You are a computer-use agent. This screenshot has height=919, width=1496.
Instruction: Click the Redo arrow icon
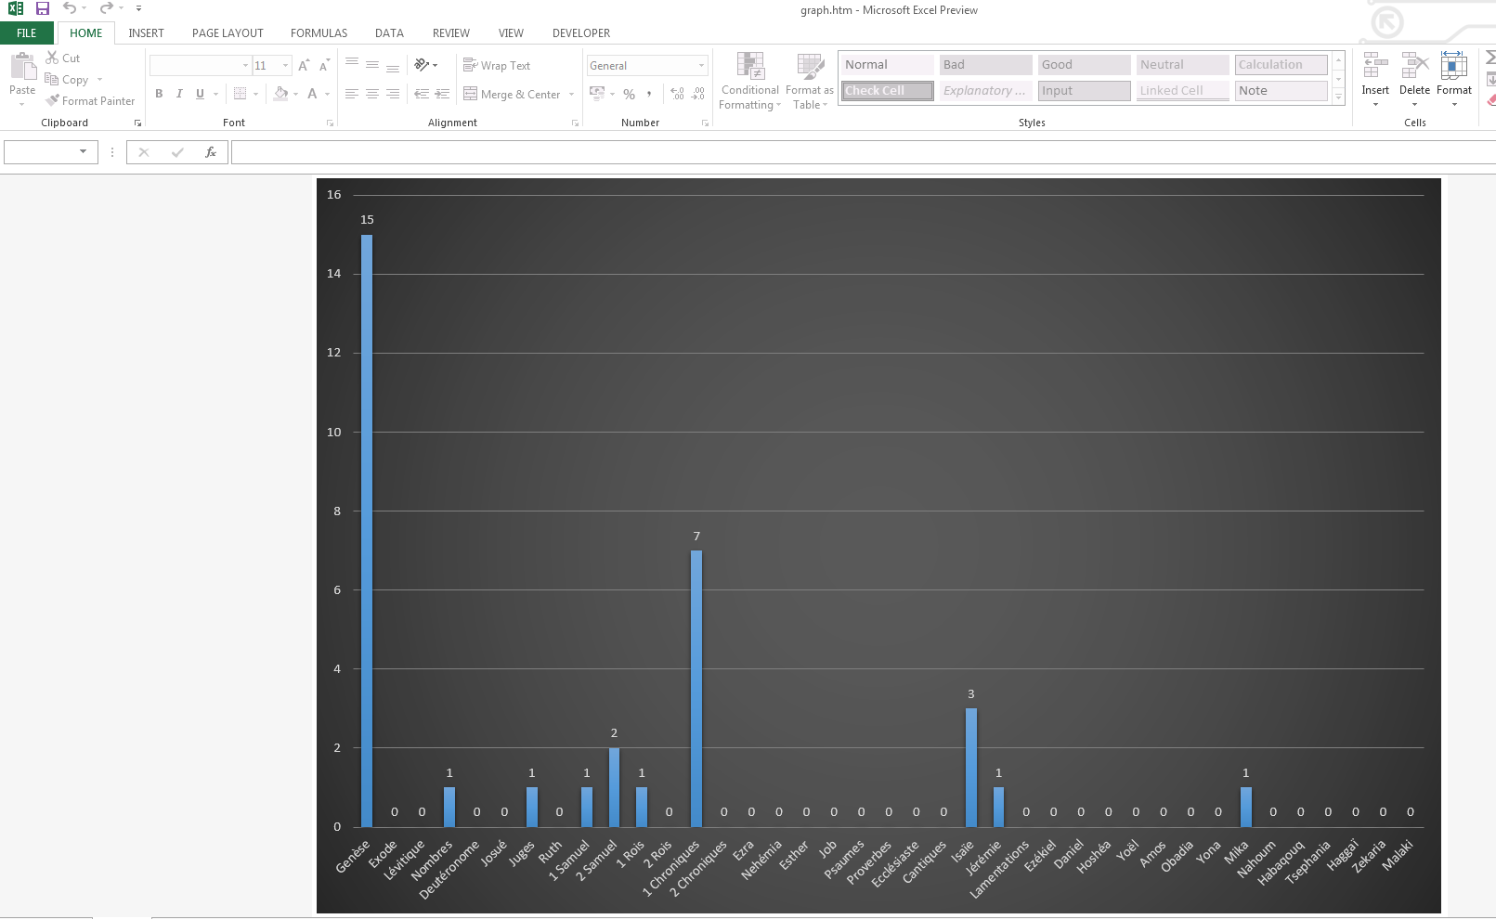click(107, 8)
